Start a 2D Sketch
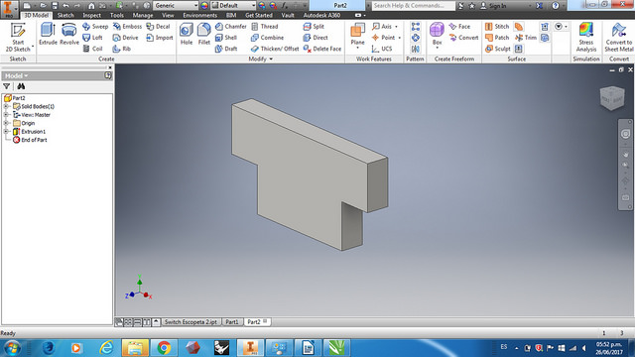This screenshot has width=635, height=357. point(18,38)
